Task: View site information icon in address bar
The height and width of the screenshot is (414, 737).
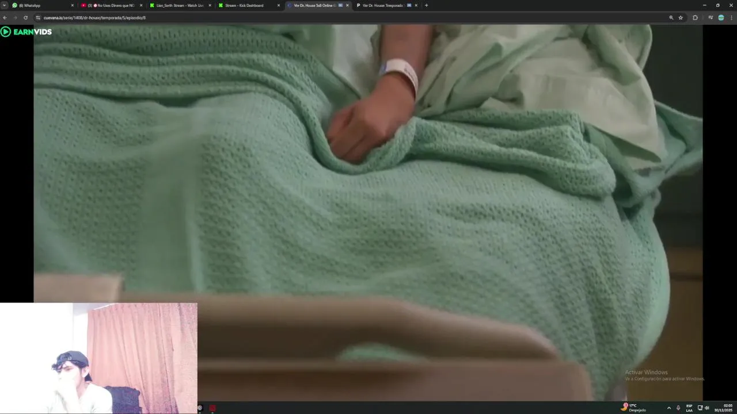Action: [38, 18]
